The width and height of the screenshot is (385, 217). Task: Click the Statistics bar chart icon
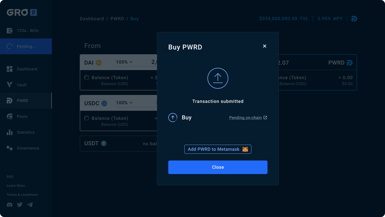pos(10,132)
